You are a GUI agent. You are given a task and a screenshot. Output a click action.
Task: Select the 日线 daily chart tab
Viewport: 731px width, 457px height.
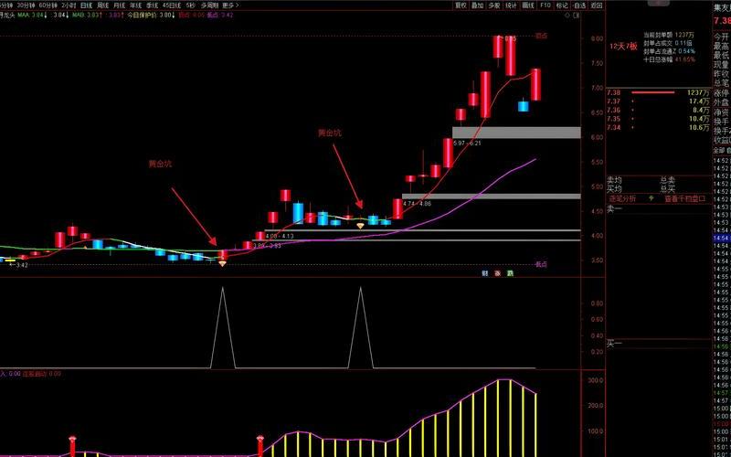86,5
